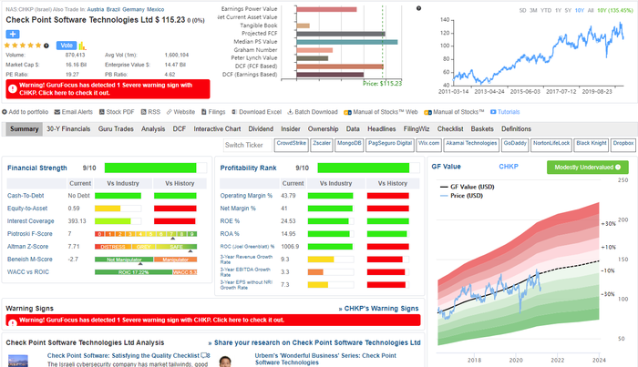
Task: Add the stock to portfolio
Action: tap(26, 112)
